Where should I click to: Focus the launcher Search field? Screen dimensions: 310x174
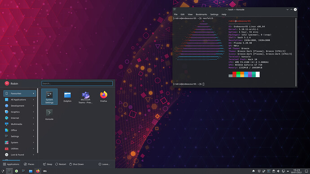77,83
